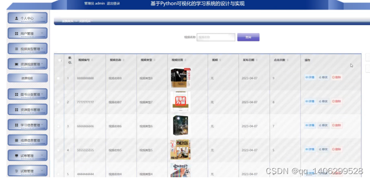Expand the 成绩信息管理 chevron

pyautogui.click(x=42, y=139)
